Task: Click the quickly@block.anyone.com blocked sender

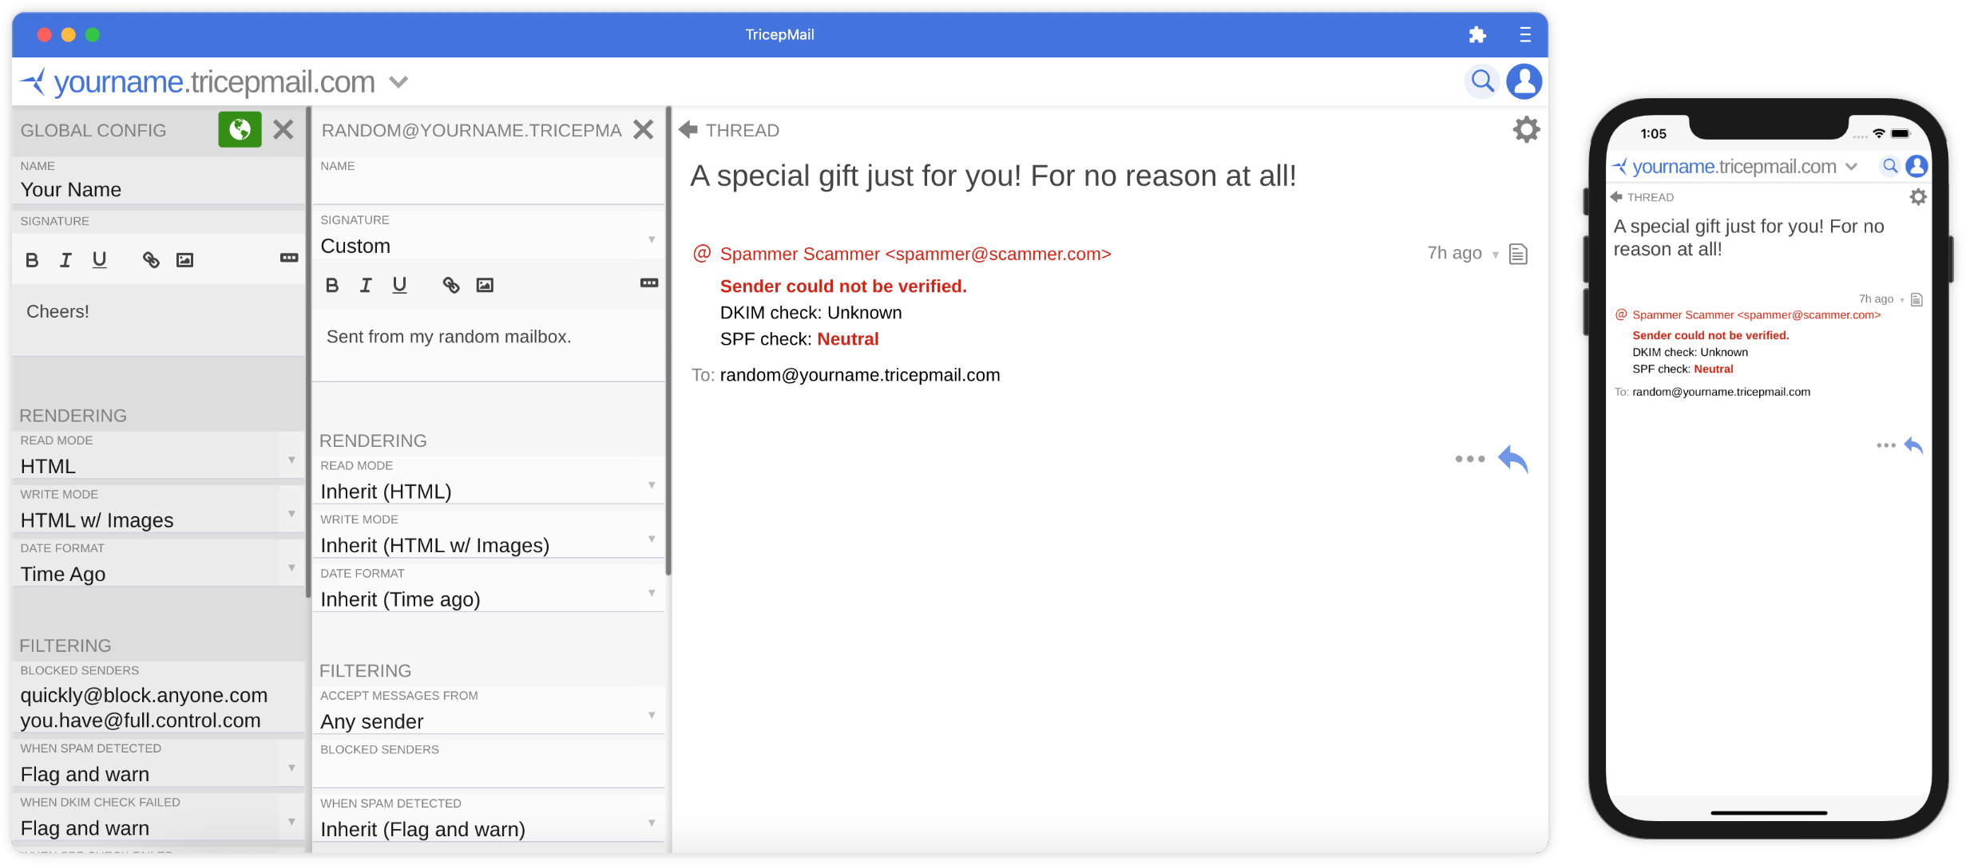Action: click(144, 695)
